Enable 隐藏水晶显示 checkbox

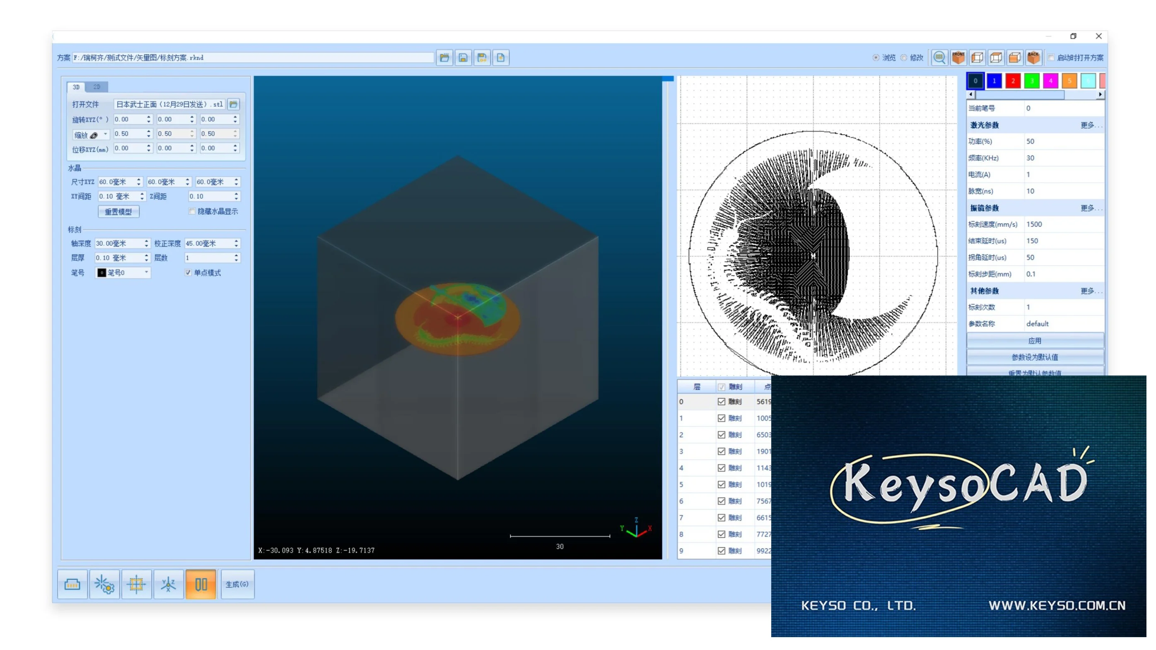(192, 211)
